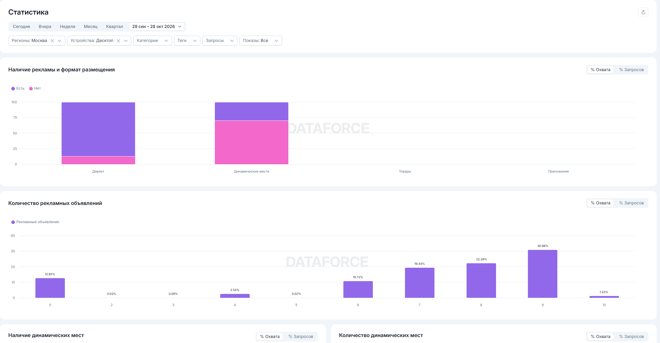Click the 19.44% bar for 7 ads

click(420, 283)
